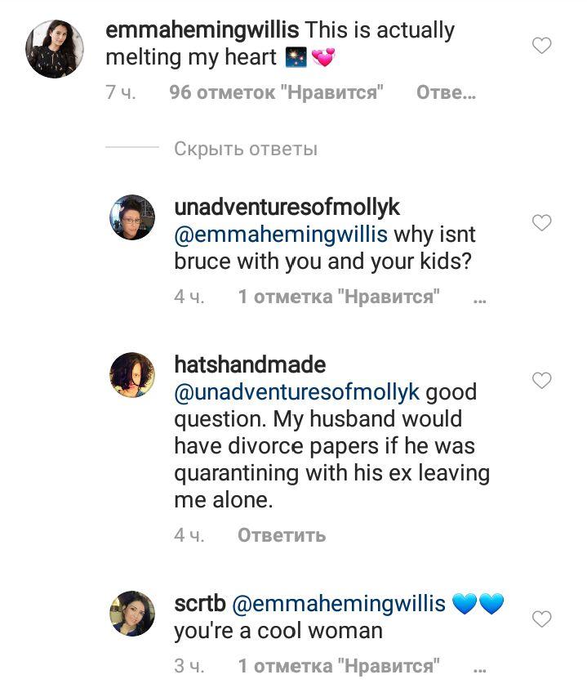
Task: Like scrtb's comment with heart icon
Action: [x=541, y=620]
